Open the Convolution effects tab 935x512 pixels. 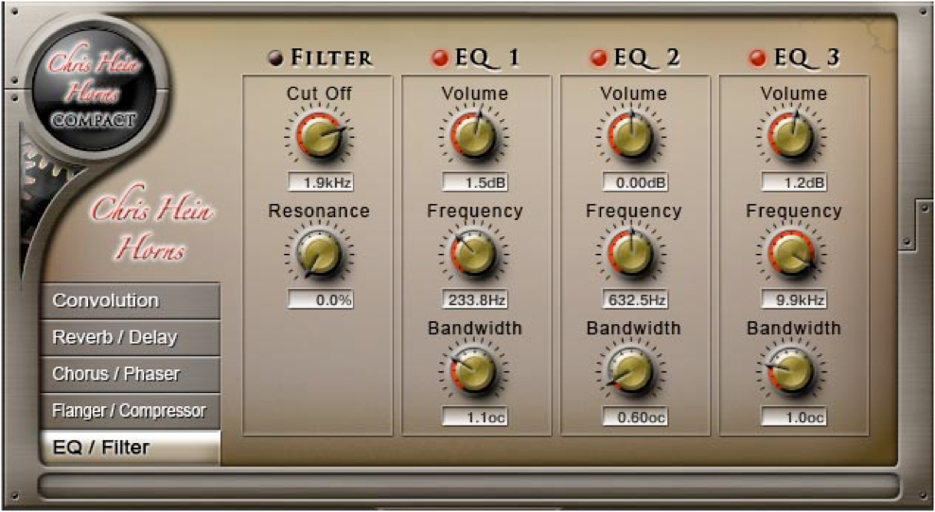pyautogui.click(x=130, y=301)
